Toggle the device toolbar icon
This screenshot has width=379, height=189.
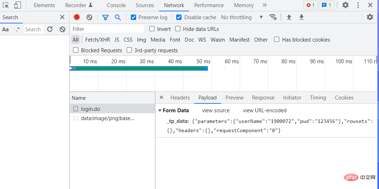(x=17, y=5)
